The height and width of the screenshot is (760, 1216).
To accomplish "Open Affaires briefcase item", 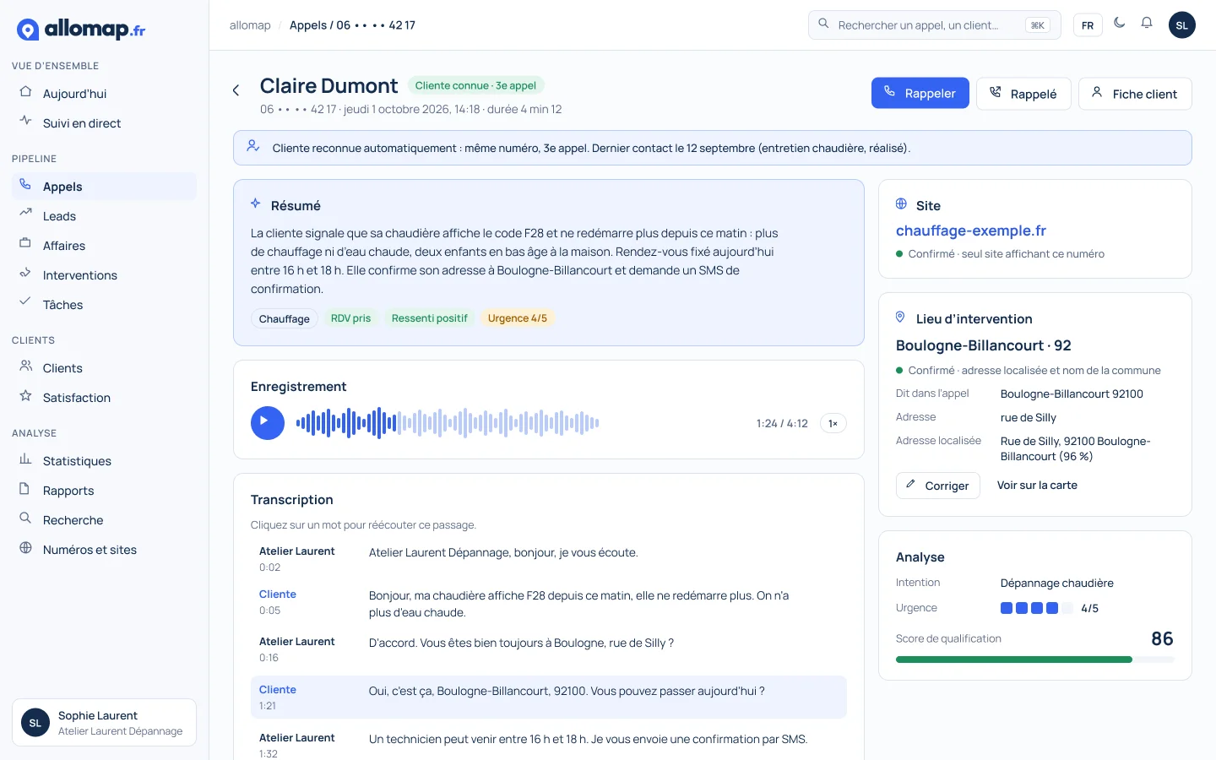I will (x=104, y=246).
